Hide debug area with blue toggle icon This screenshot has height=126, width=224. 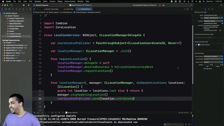(x=34, y=113)
